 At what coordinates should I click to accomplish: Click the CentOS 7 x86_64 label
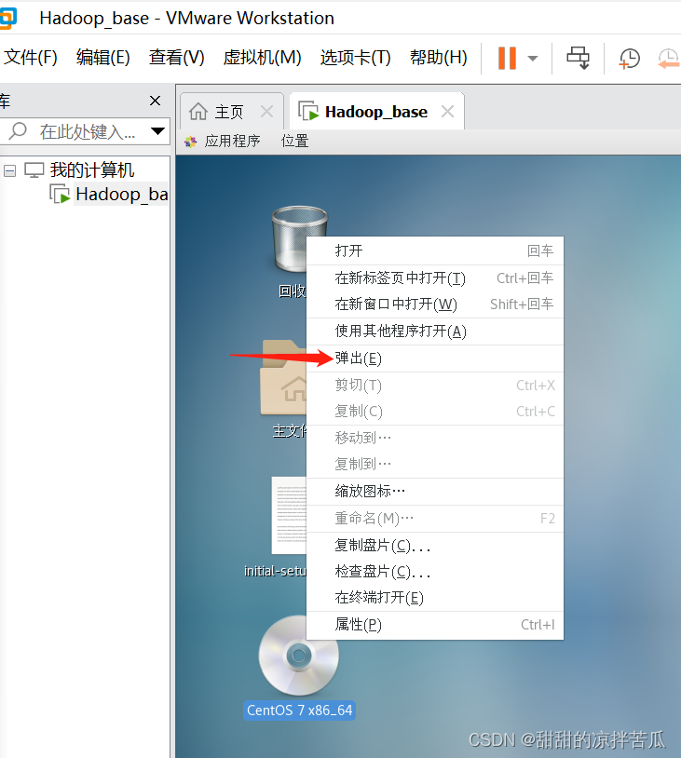pos(299,711)
